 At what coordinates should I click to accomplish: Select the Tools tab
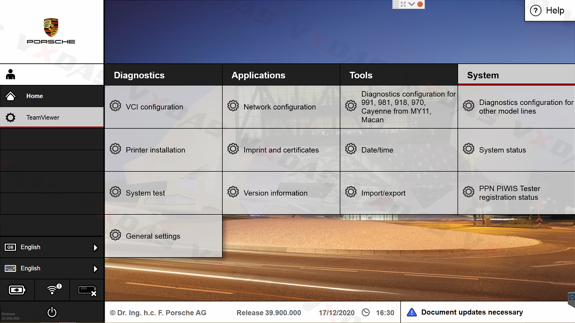point(361,75)
